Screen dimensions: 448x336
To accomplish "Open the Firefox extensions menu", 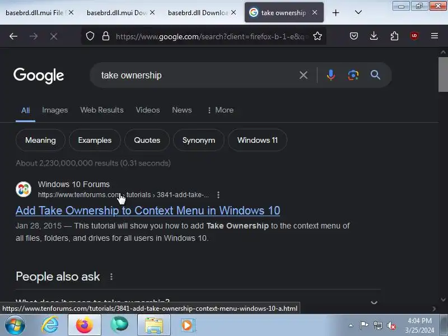I will (x=394, y=36).
